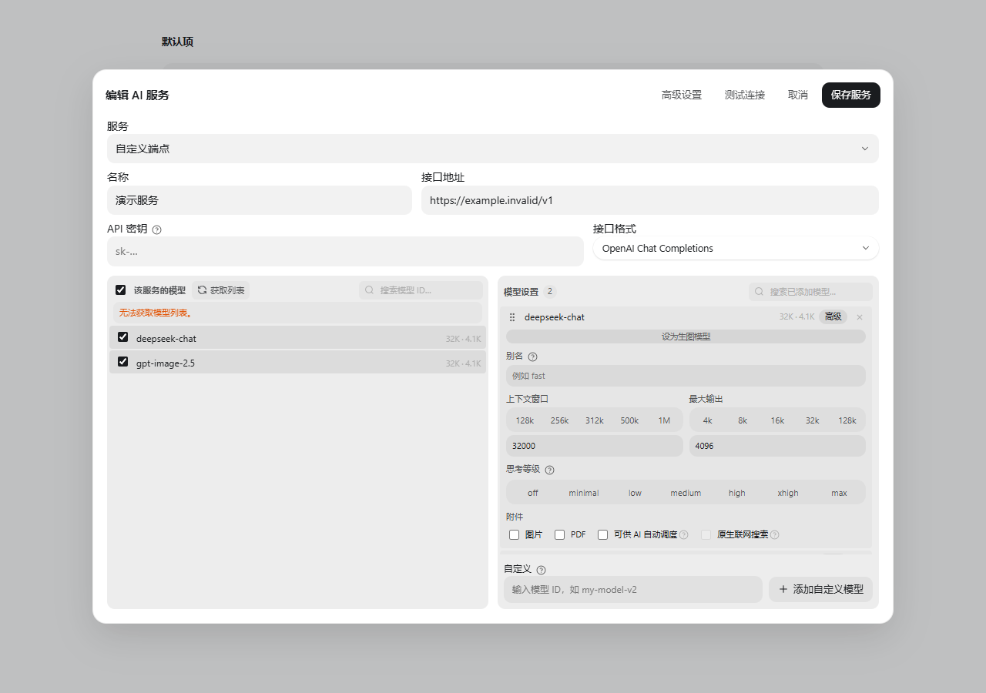Image resolution: width=986 pixels, height=693 pixels.
Task: Tick the PDF attachment checkbox
Action: [x=560, y=534]
